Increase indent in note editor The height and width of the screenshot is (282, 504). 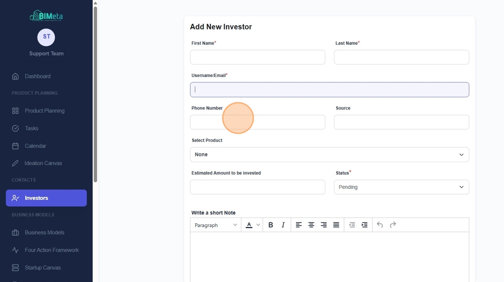(364, 225)
